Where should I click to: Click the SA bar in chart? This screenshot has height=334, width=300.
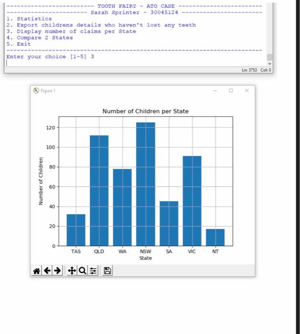point(169,224)
